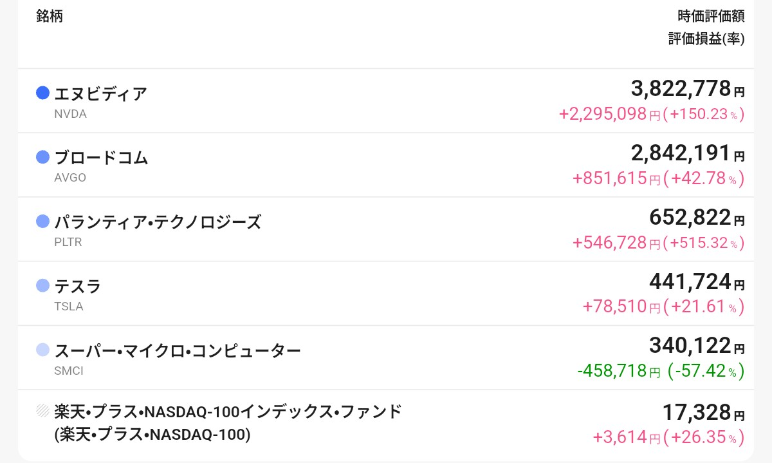Click the PLTR ticker label
The width and height of the screenshot is (772, 463).
[x=68, y=242]
